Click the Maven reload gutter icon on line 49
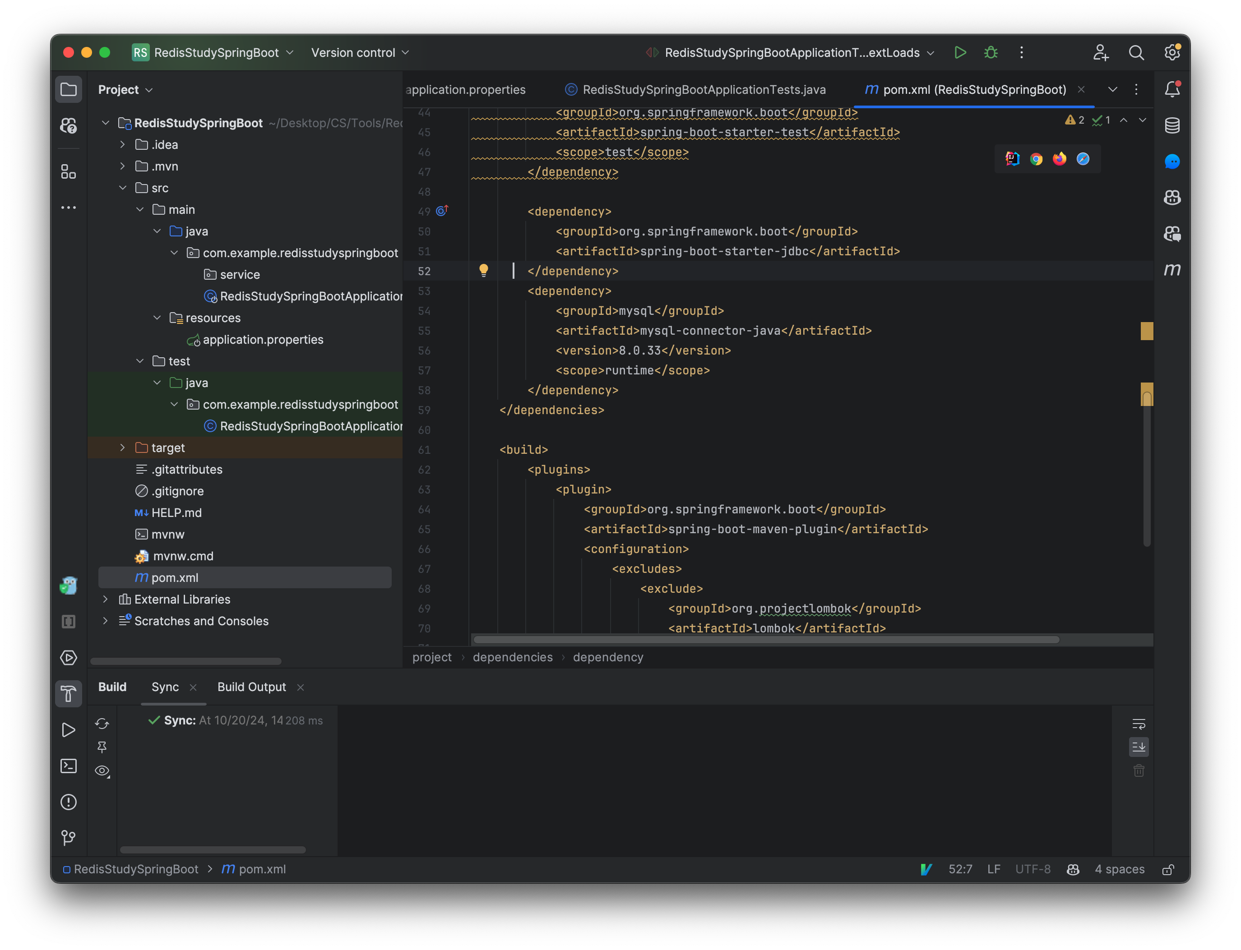 pyautogui.click(x=442, y=211)
